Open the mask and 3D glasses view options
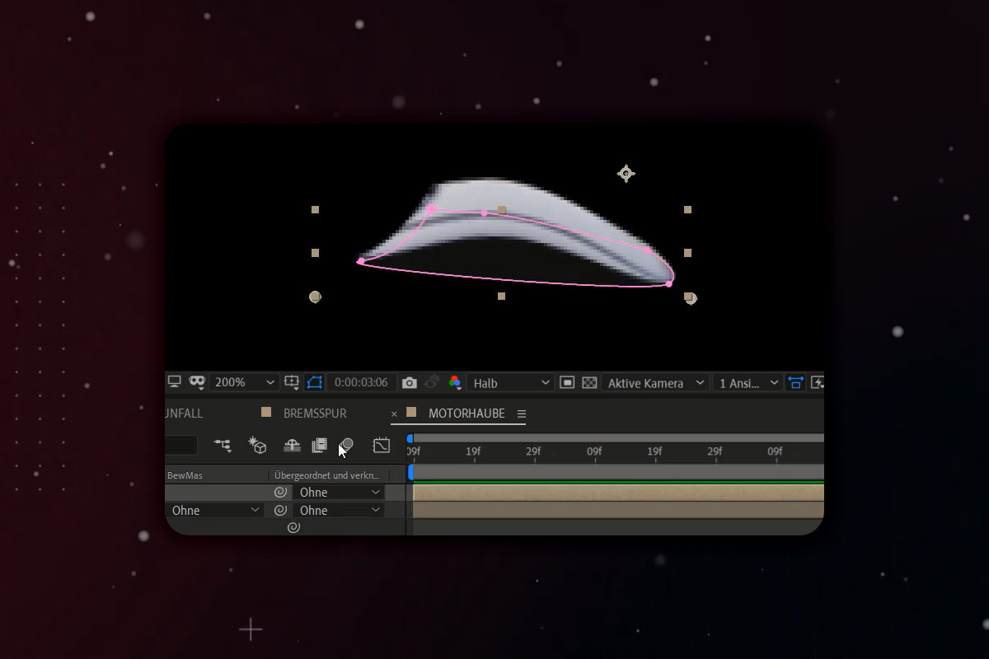This screenshot has width=989, height=659. [x=196, y=382]
